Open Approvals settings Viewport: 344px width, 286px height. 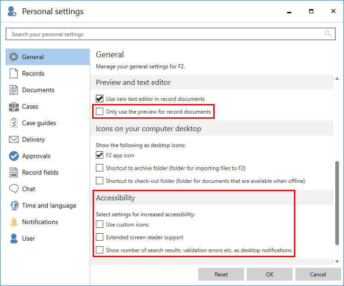pyautogui.click(x=48, y=156)
